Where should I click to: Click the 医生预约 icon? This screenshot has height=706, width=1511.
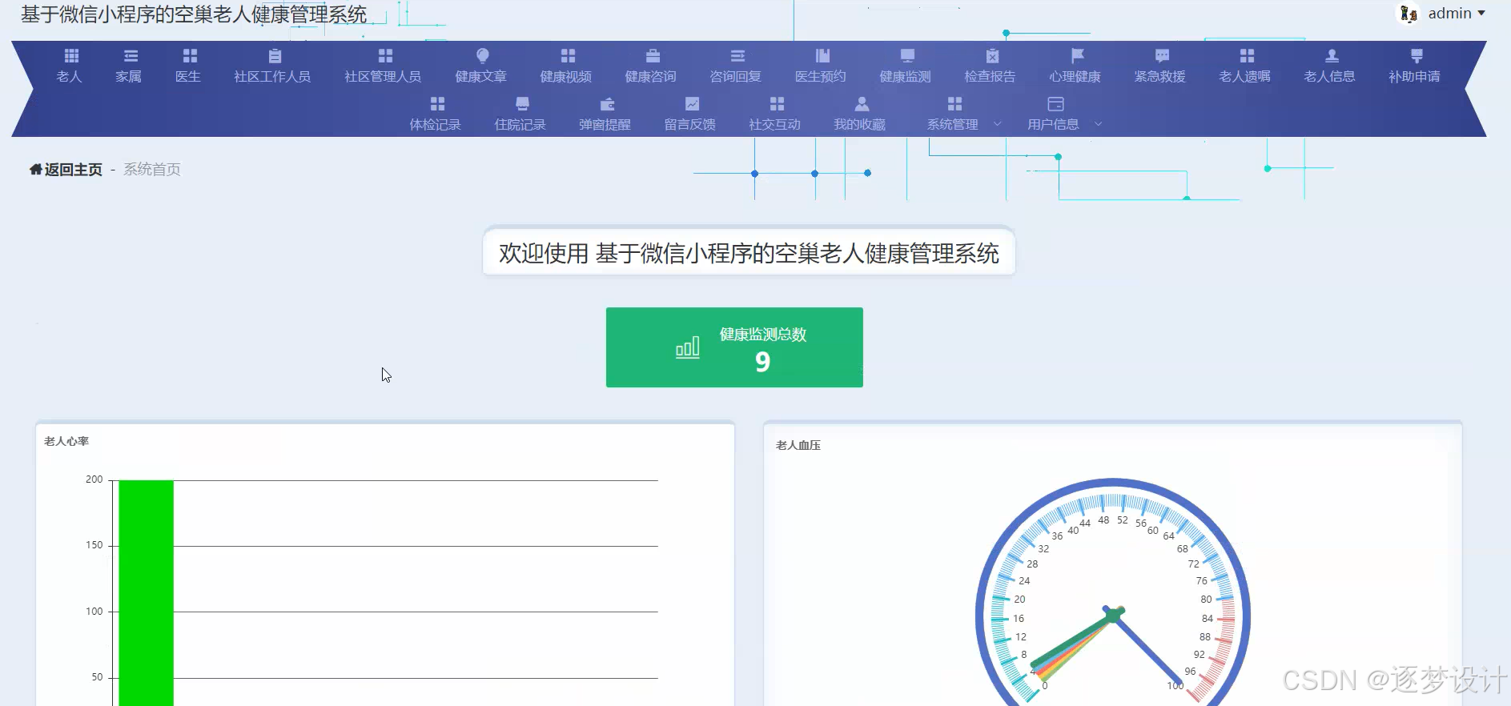click(822, 55)
